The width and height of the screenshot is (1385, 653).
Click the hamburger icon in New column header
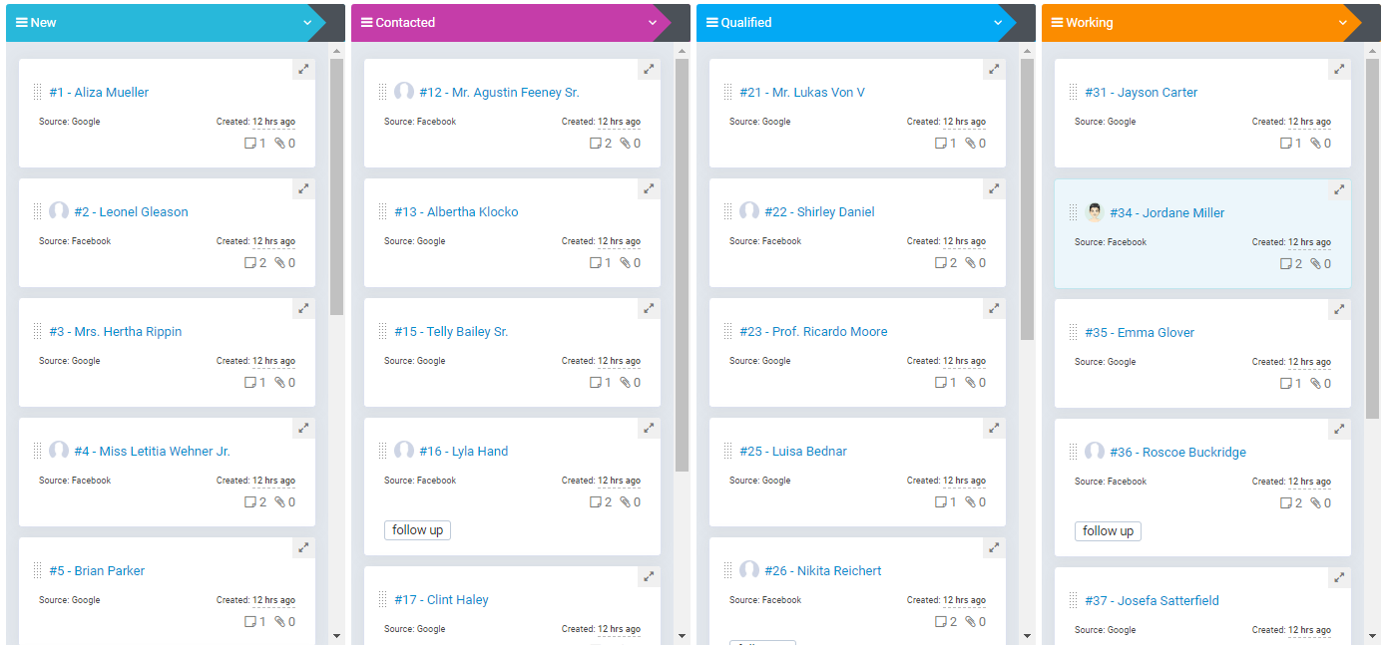22,23
